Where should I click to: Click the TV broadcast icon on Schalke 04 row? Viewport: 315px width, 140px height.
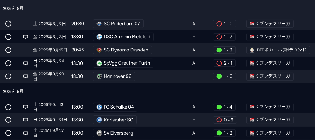(x=26, y=107)
